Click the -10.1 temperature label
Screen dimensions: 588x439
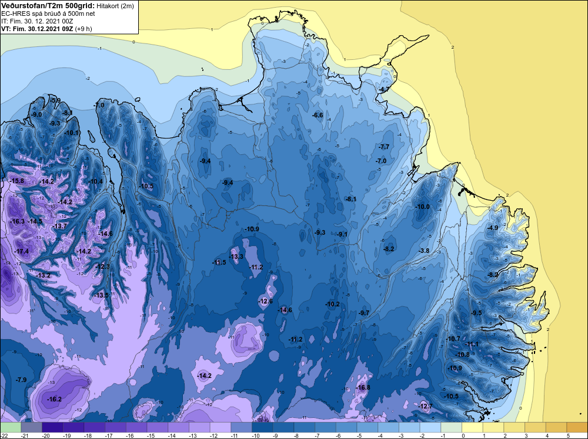72,133
